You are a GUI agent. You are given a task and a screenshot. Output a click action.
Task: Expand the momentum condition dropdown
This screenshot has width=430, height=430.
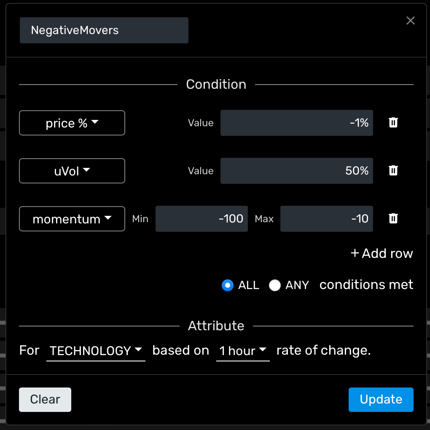coord(72,219)
